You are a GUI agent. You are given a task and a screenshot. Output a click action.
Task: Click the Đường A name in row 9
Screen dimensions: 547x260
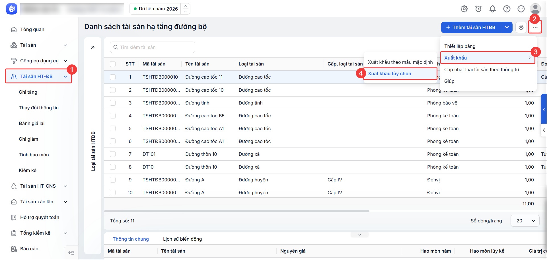195,180
